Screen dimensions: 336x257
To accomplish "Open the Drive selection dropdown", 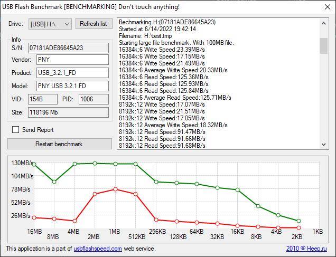I will pyautogui.click(x=50, y=24).
